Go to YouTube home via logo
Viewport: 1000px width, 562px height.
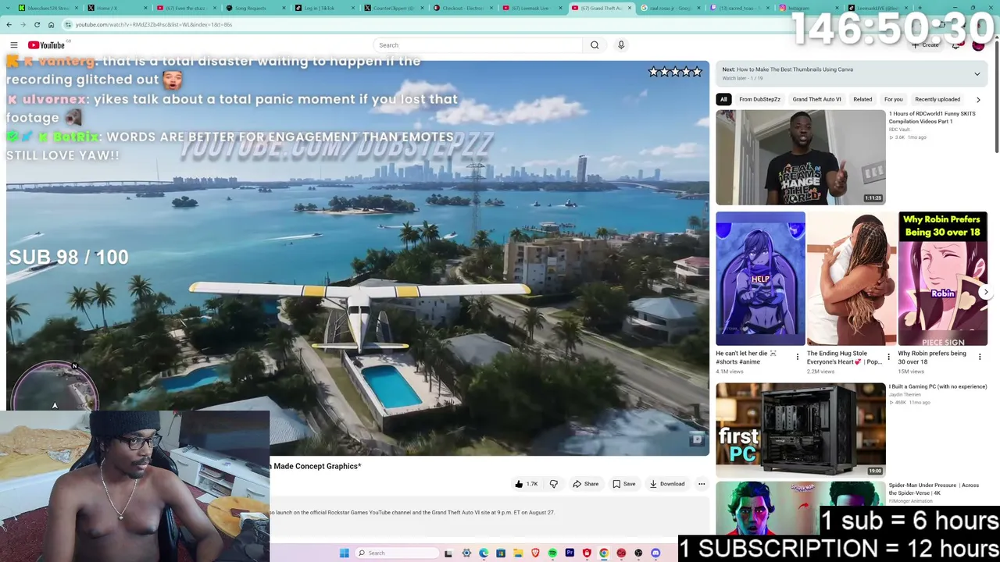coord(46,45)
